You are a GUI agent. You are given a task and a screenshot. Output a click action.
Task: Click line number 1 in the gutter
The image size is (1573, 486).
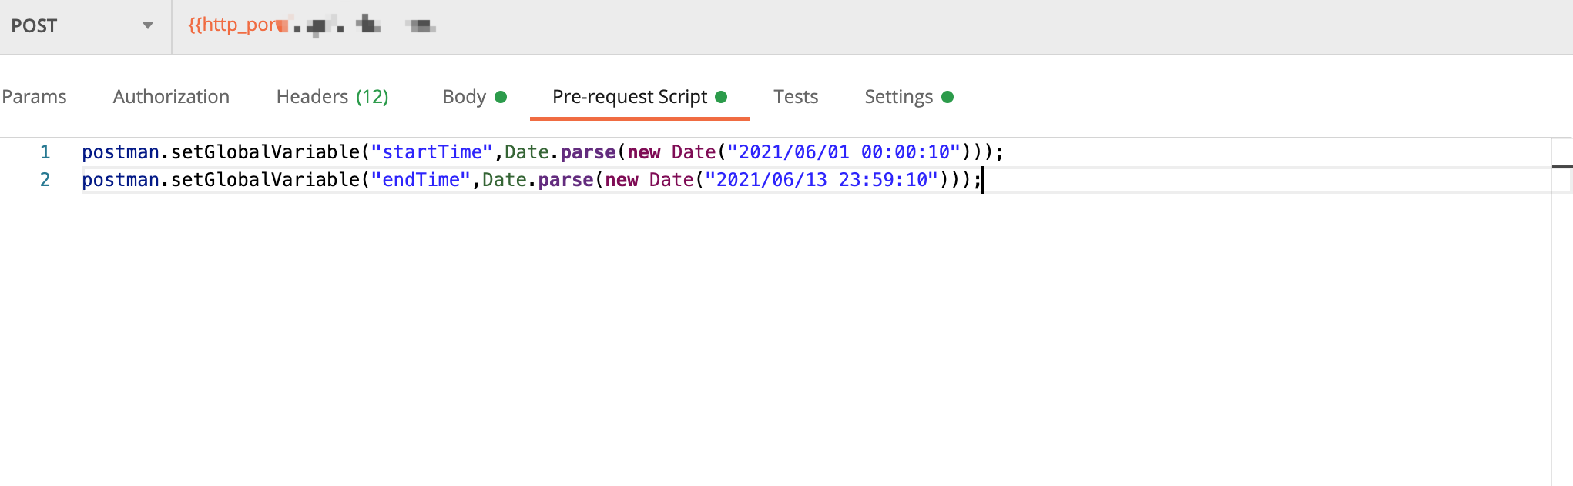tap(45, 152)
